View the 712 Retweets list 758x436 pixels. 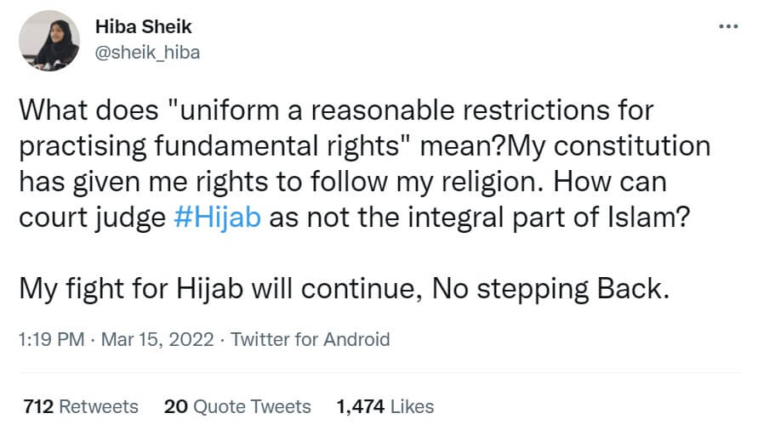[x=81, y=407]
